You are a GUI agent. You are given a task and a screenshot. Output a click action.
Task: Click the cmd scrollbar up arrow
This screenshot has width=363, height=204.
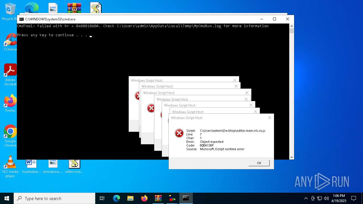292,26
